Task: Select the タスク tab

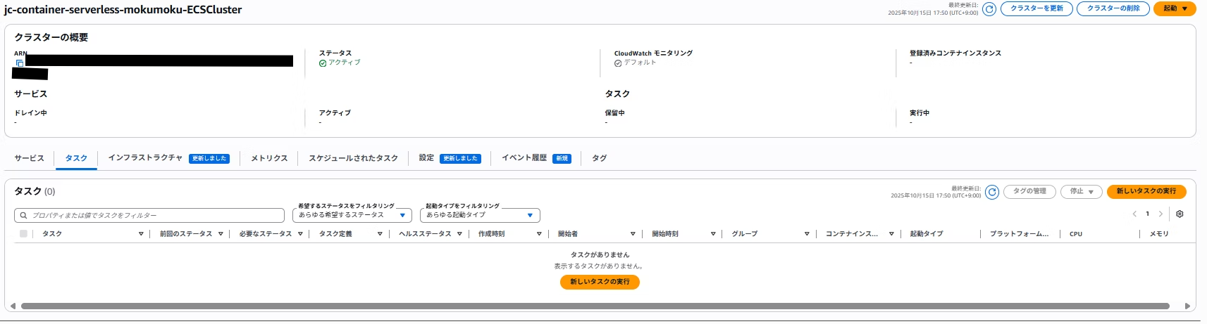Action: point(76,158)
